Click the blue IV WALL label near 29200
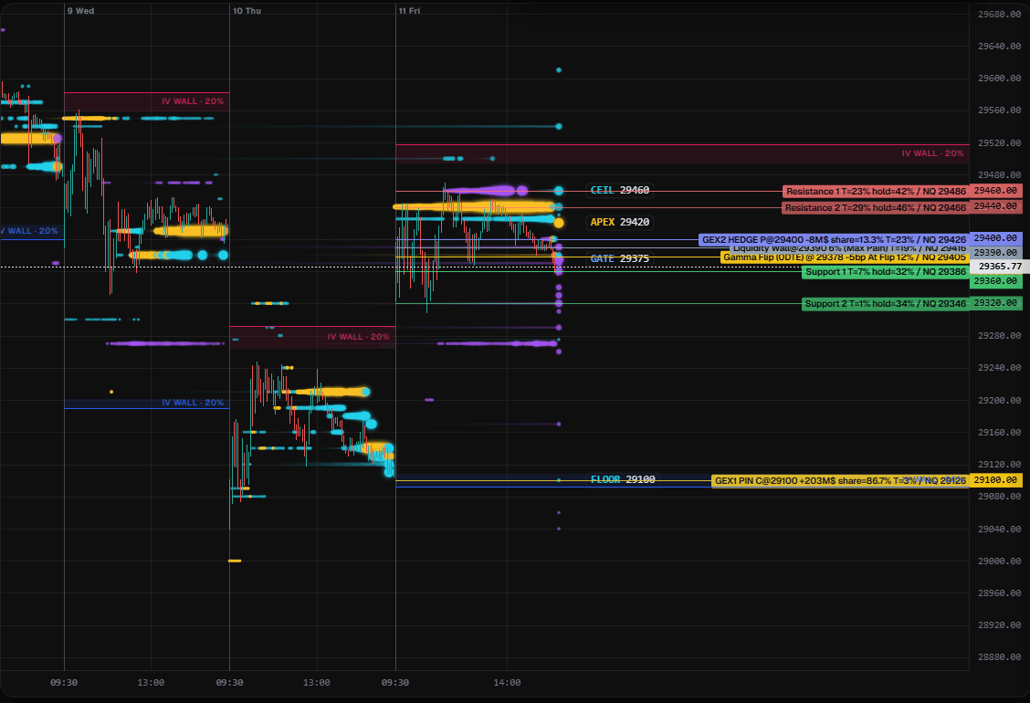Screen dimensions: 1030x703 point(193,403)
